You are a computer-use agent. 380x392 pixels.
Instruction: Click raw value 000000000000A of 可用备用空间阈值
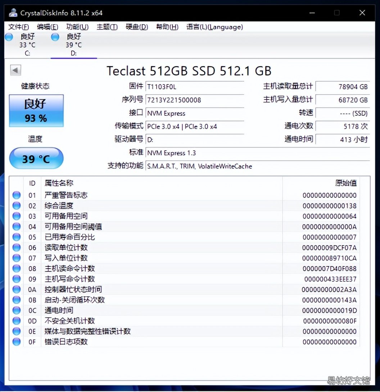tap(330, 227)
